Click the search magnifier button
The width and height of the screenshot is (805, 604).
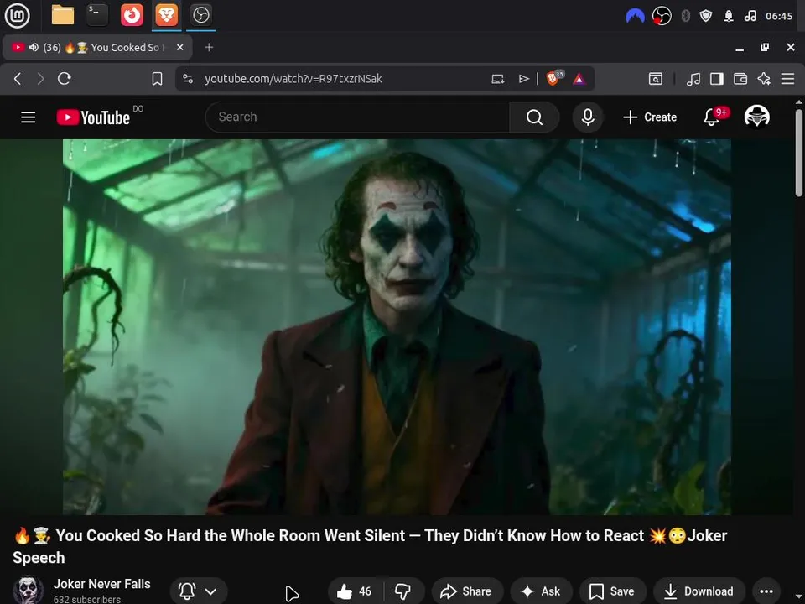(x=534, y=117)
